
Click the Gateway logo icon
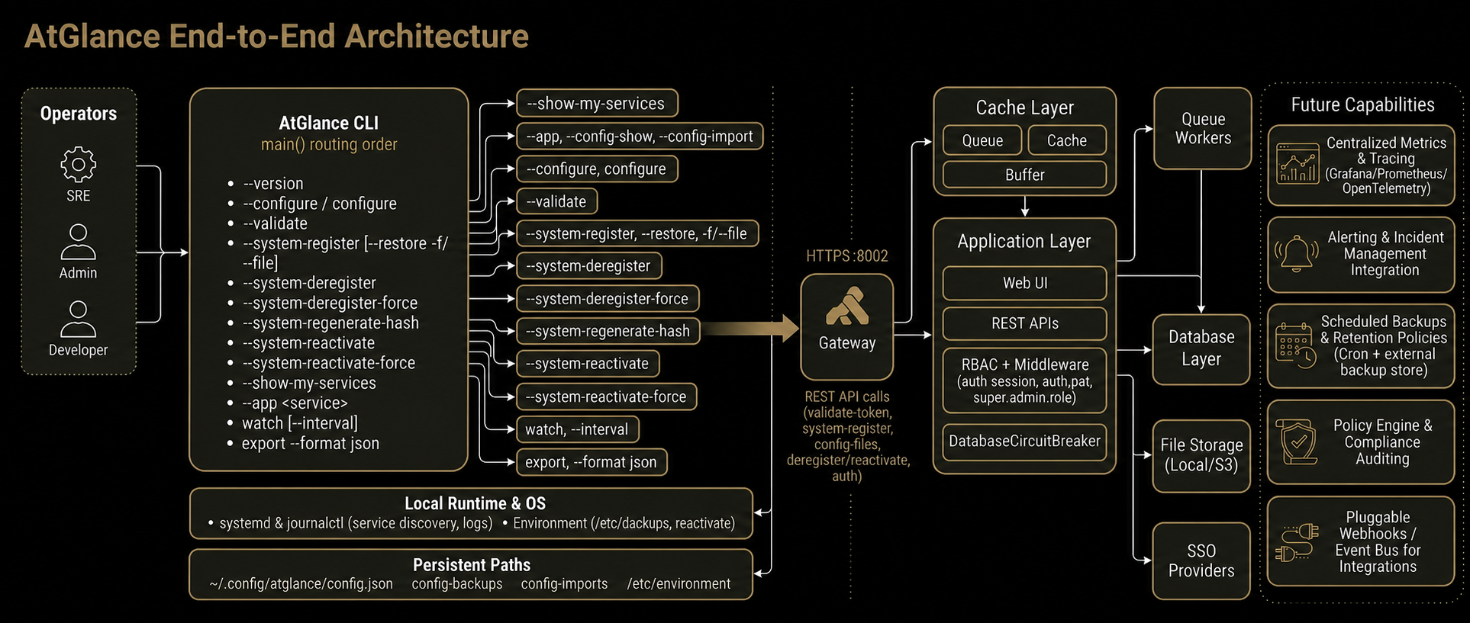coord(847,307)
